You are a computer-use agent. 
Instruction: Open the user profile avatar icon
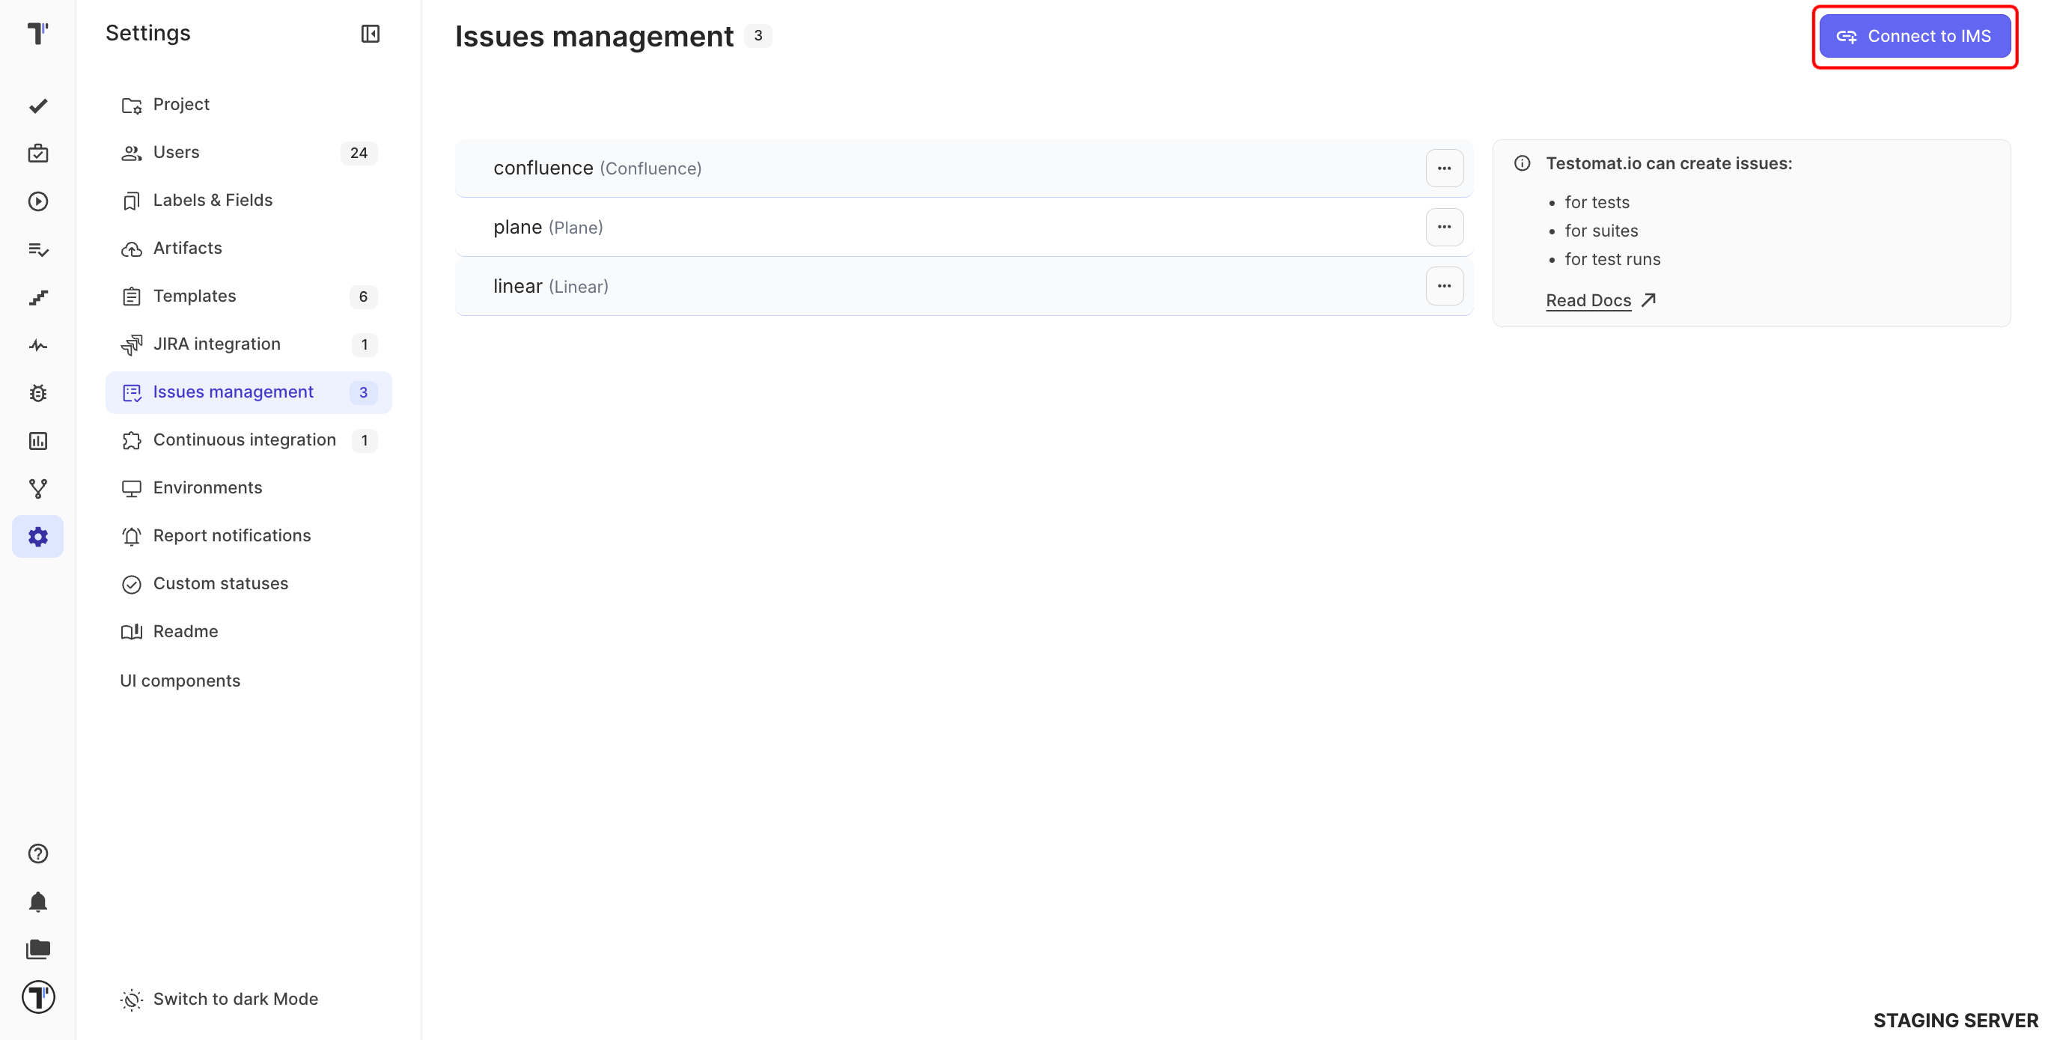click(38, 997)
